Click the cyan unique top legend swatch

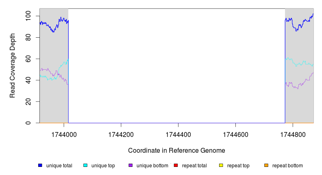click(x=85, y=165)
